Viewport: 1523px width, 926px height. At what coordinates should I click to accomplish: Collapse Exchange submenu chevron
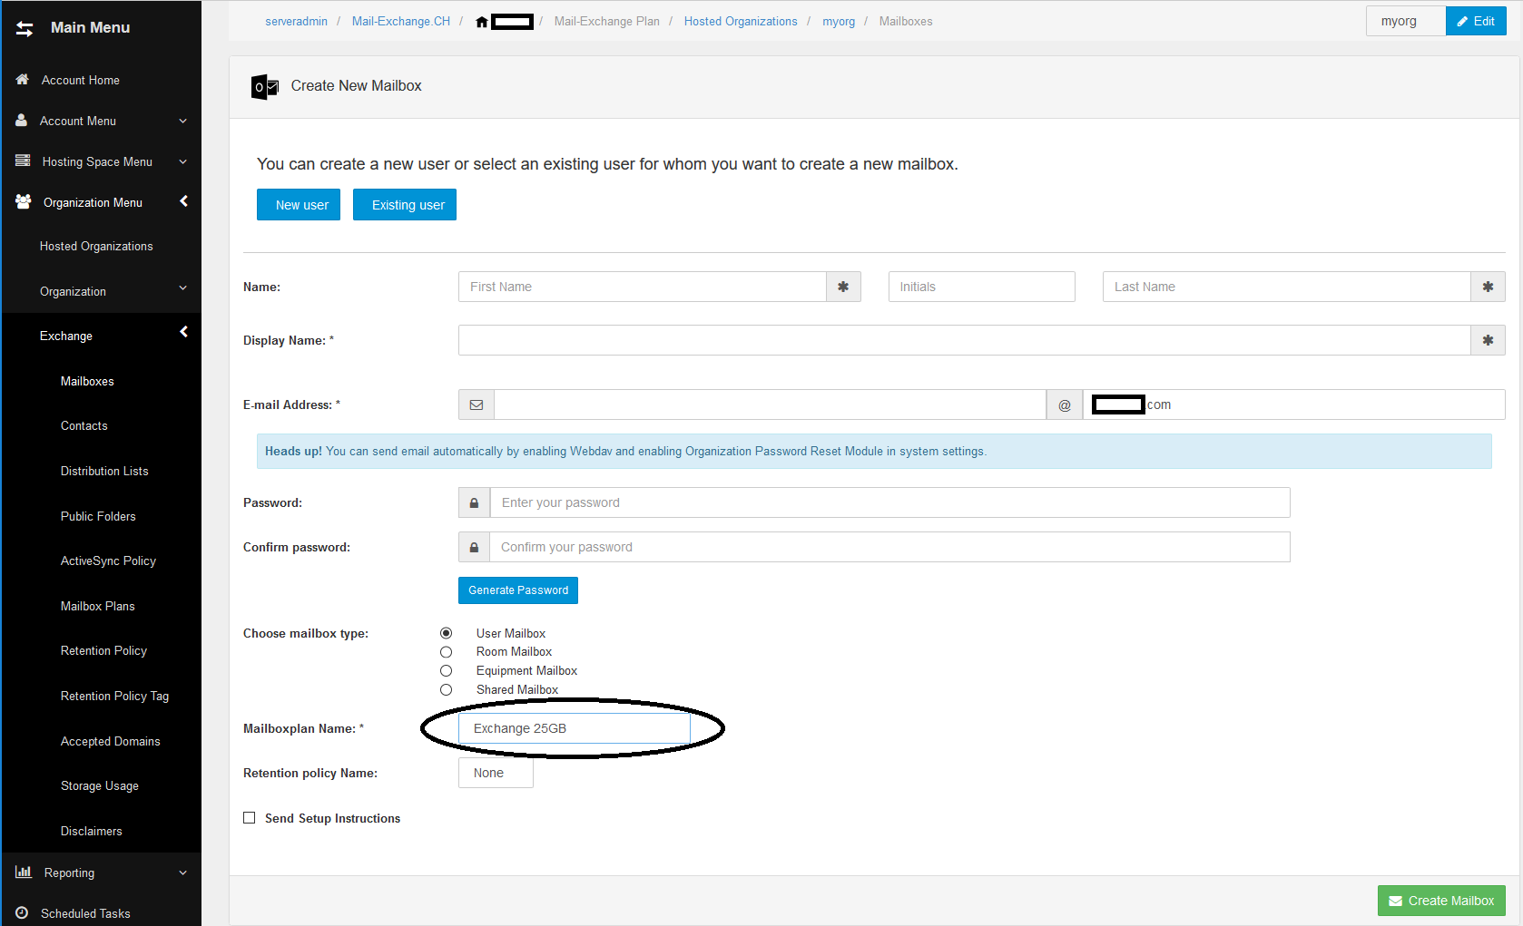click(x=183, y=332)
